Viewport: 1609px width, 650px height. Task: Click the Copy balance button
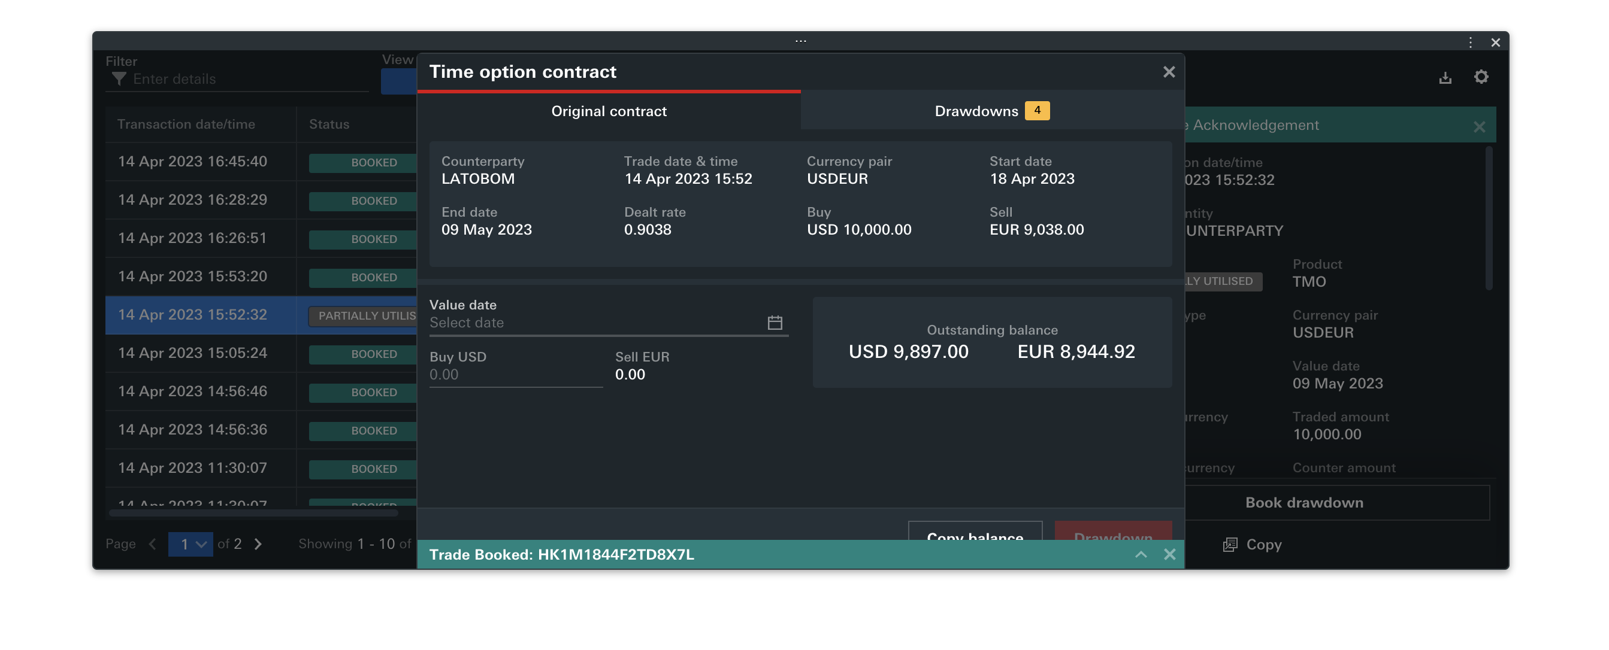975,531
